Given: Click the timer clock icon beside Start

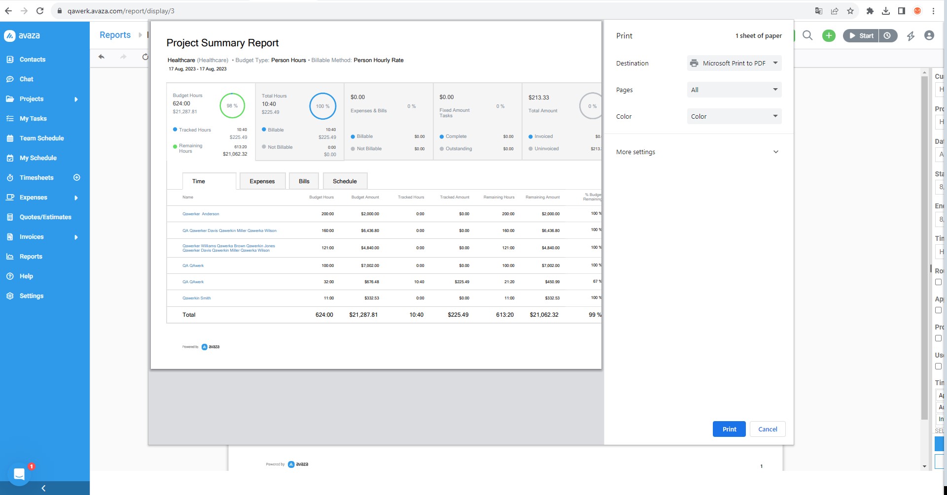Looking at the screenshot, I should click(x=887, y=35).
